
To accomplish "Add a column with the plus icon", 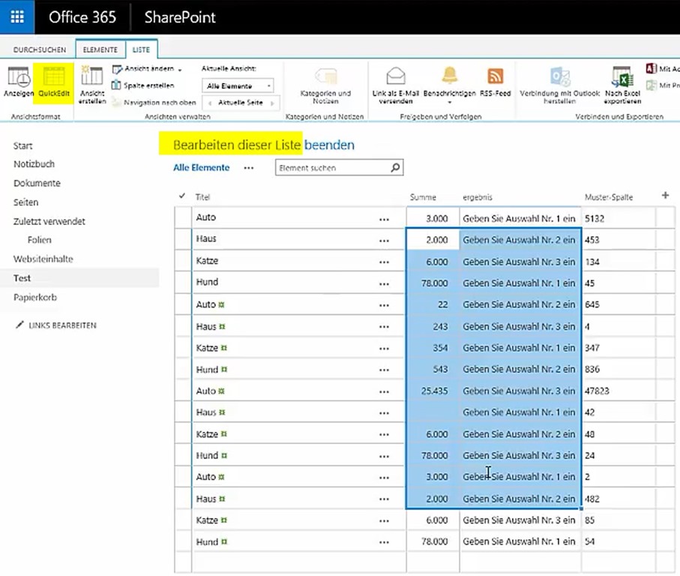I will point(665,196).
